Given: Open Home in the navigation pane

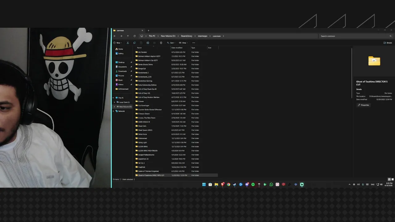Looking at the screenshot, I should click(119, 49).
